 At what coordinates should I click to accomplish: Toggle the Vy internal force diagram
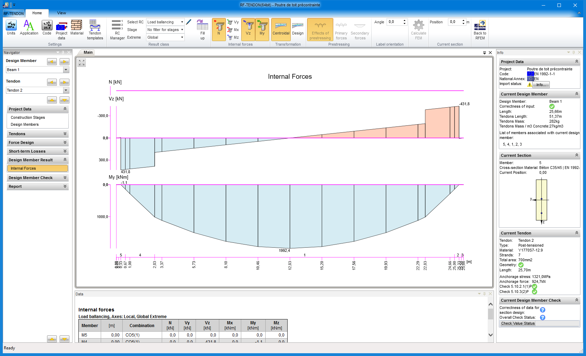point(233,22)
